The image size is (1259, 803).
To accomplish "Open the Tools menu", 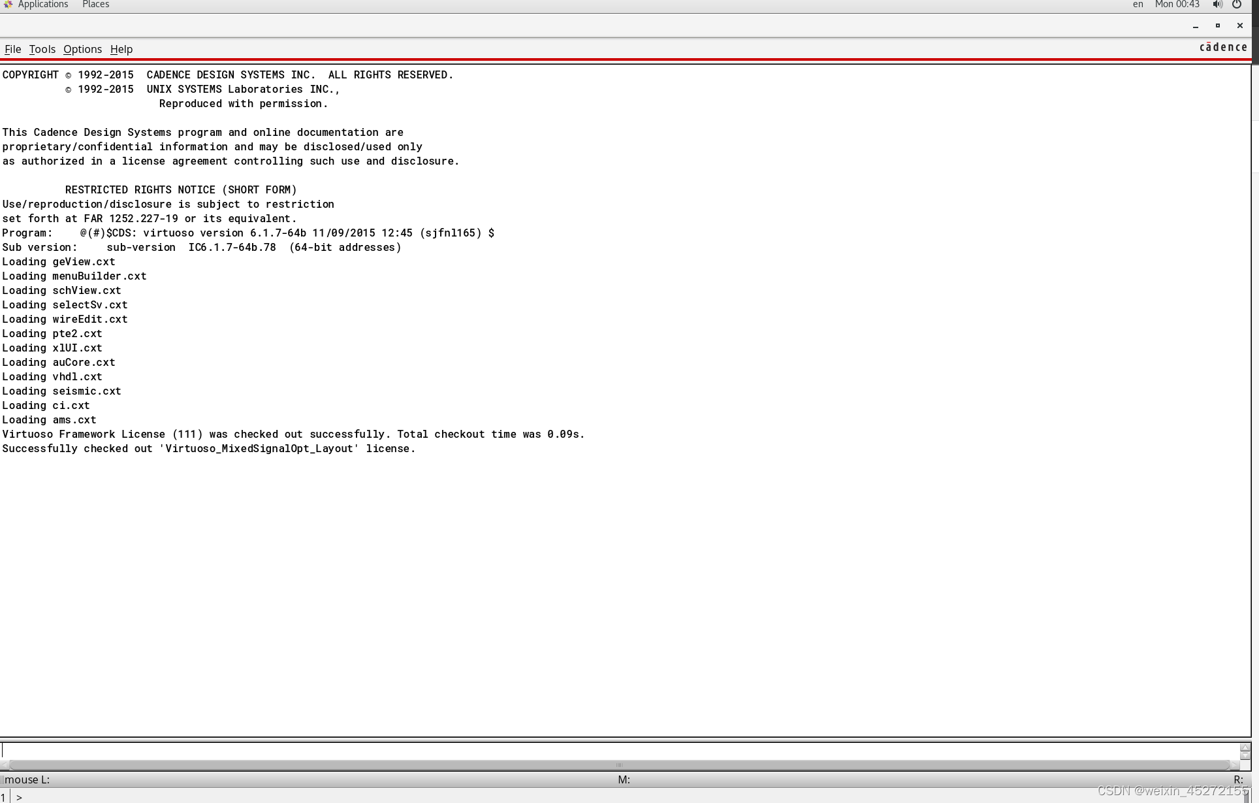I will (42, 49).
